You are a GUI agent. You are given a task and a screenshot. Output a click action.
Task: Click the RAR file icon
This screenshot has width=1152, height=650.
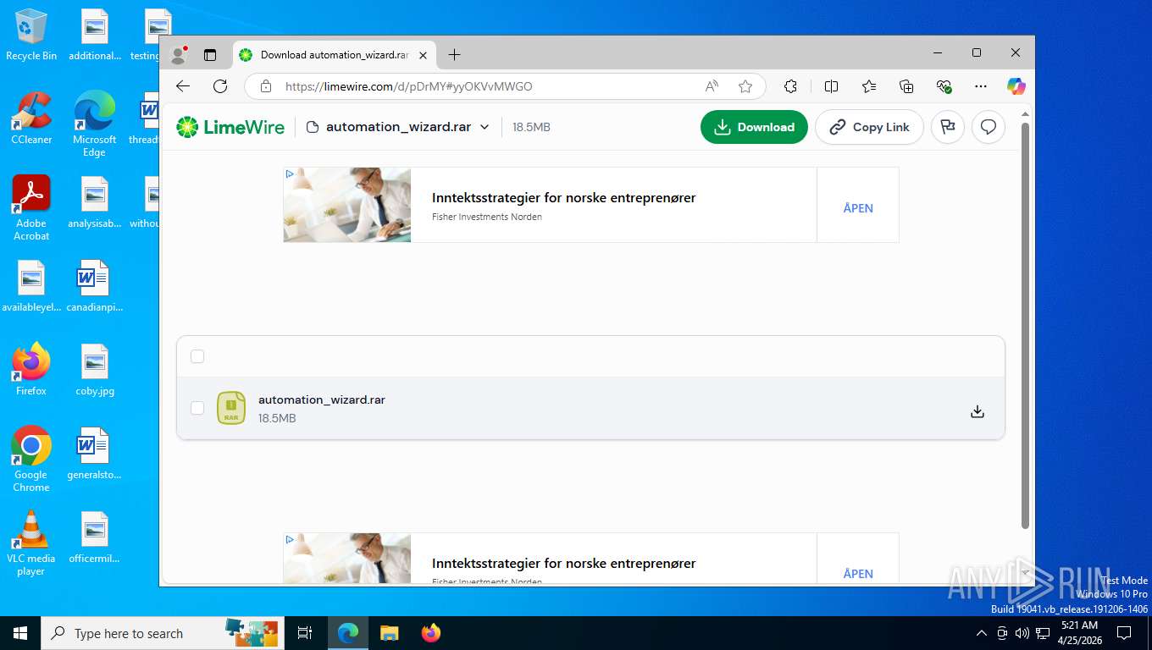pyautogui.click(x=231, y=408)
